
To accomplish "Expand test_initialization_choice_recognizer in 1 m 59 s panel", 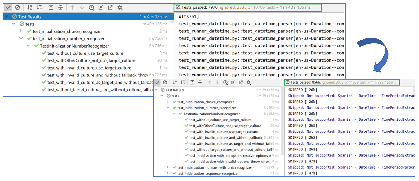I will (x=168, y=102).
